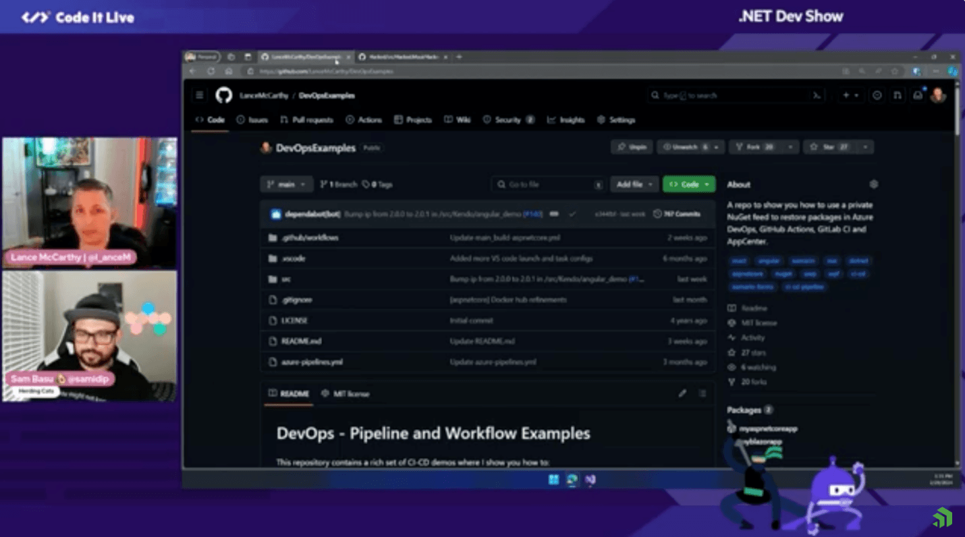This screenshot has width=965, height=537.
Task: Open the Security tab
Action: (x=509, y=119)
